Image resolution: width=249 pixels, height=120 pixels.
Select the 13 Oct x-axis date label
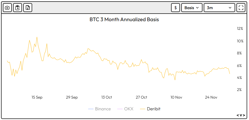[x=107, y=97]
